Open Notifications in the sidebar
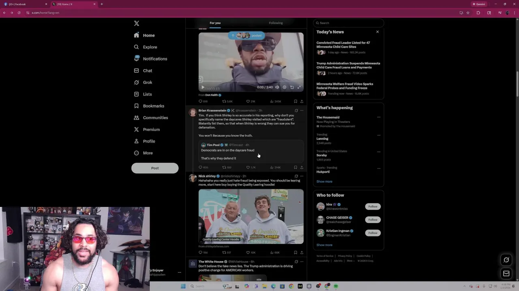The image size is (519, 291). 150,59
